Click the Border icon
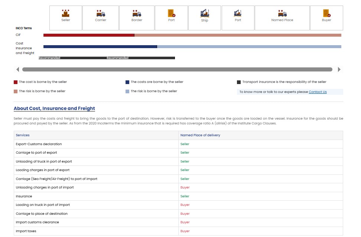This screenshot has height=237, width=361. click(137, 13)
